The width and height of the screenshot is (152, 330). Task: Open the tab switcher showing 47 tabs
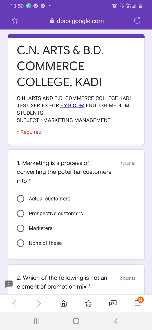coord(113,303)
